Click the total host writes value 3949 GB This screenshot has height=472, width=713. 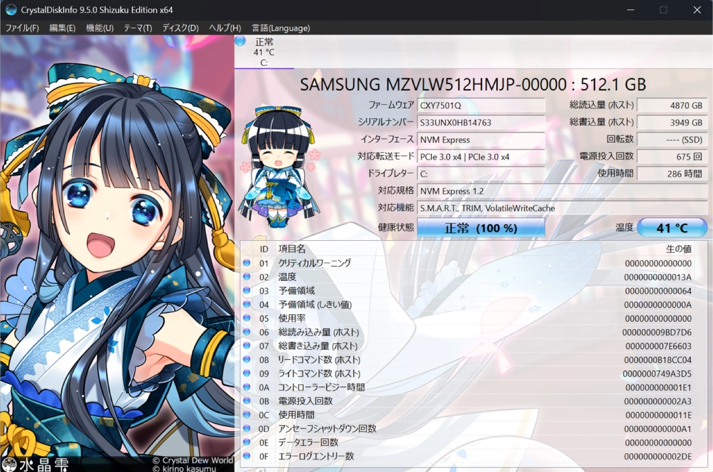672,122
